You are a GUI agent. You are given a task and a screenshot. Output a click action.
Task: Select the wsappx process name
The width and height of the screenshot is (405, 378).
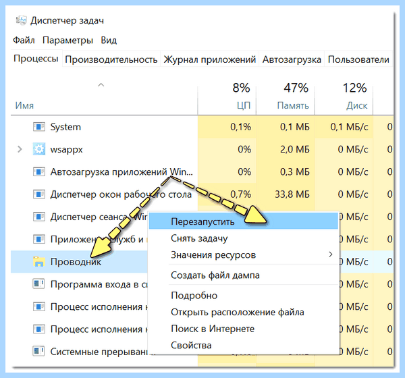click(x=66, y=149)
